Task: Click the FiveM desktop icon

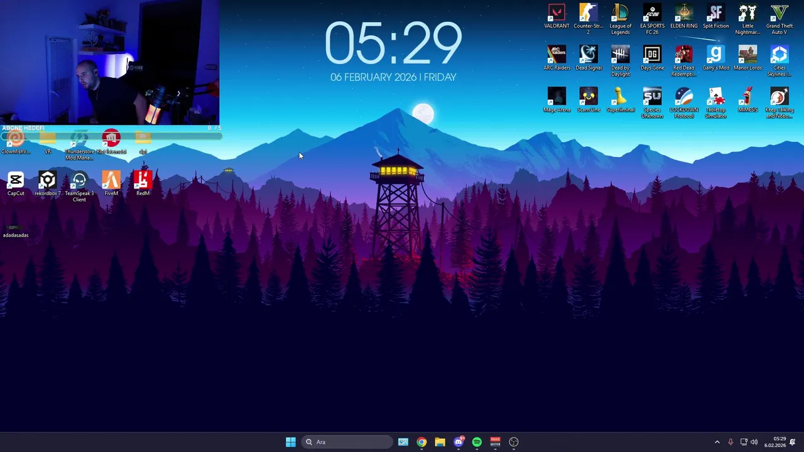Action: [x=111, y=184]
